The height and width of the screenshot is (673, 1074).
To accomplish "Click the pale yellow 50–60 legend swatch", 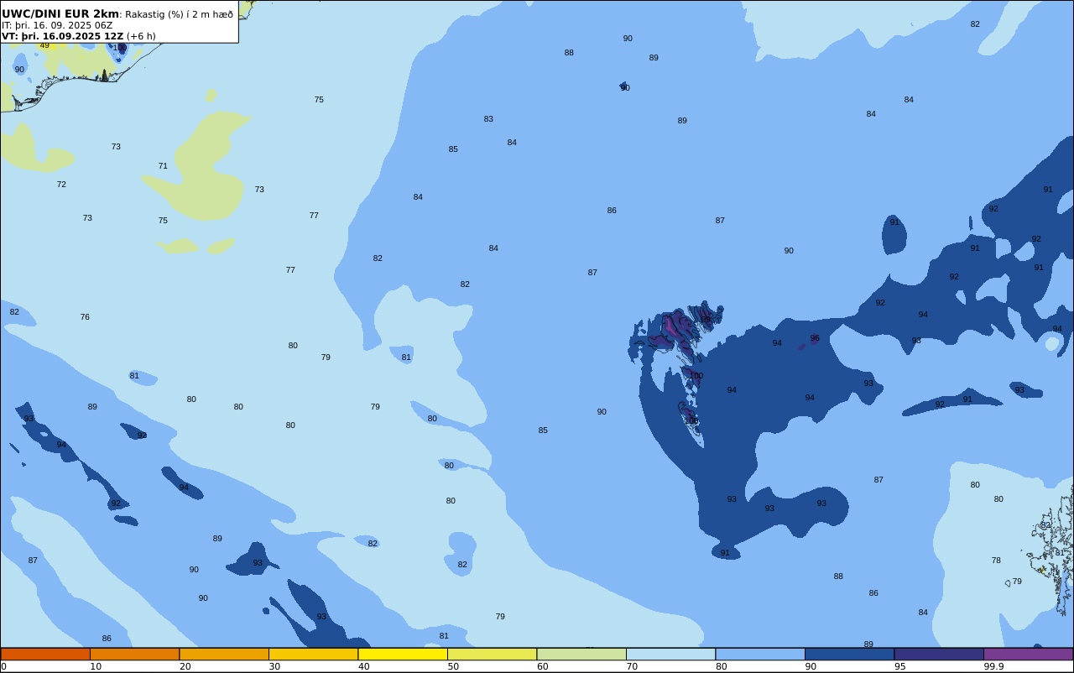I will point(492,654).
